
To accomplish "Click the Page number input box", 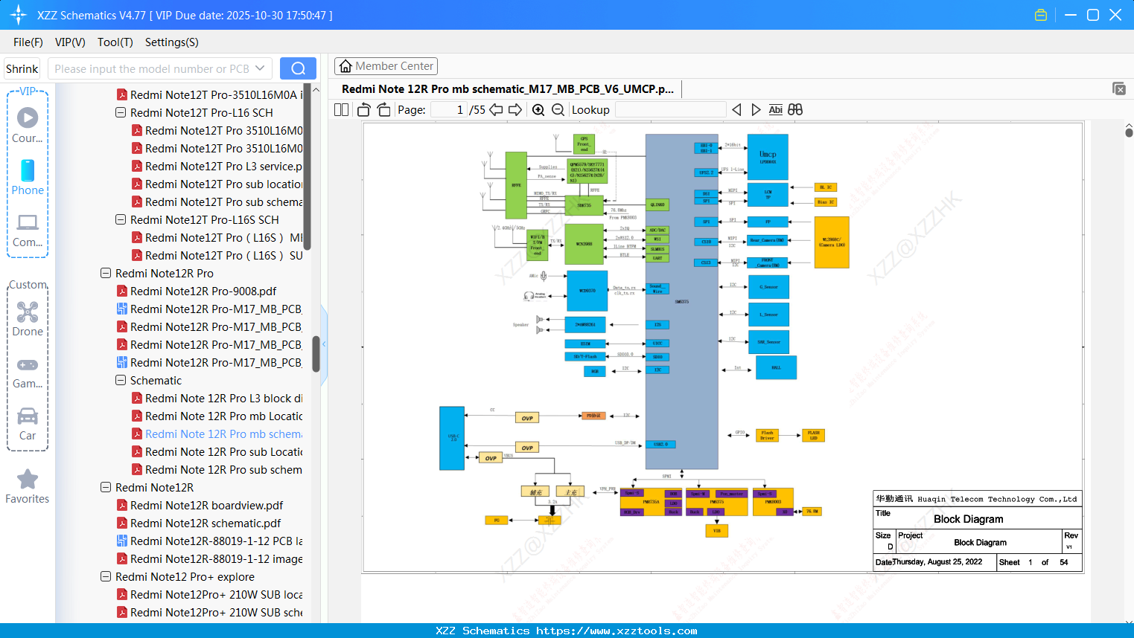I will point(450,110).
